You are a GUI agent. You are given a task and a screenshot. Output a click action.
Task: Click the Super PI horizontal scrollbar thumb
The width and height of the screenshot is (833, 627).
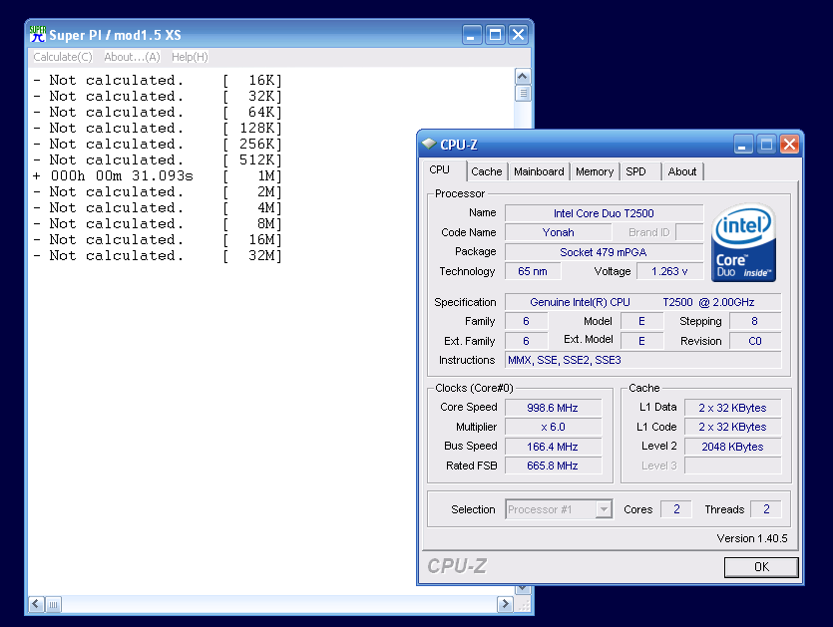pos(54,604)
